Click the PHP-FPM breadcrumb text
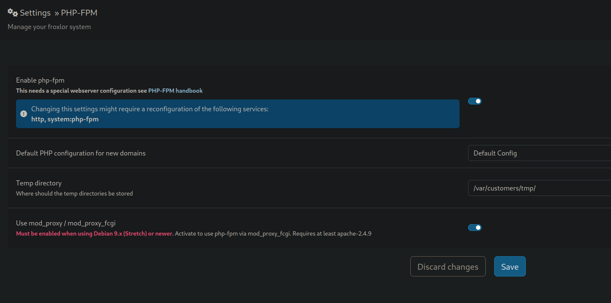The height and width of the screenshot is (303, 611). pos(79,13)
